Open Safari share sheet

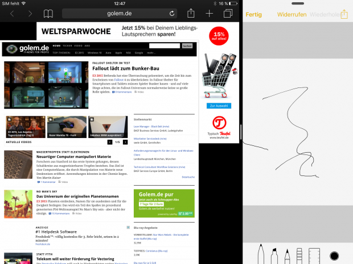[191, 13]
